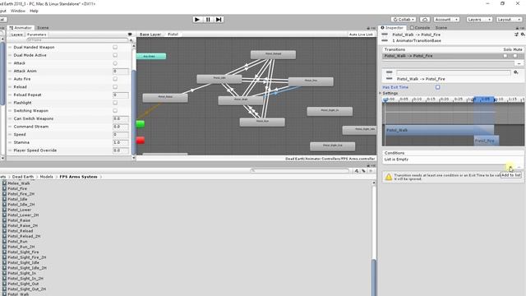Click the Pistol_Fire clip in transition timeline
The width and height of the screenshot is (526, 296).
(x=487, y=141)
